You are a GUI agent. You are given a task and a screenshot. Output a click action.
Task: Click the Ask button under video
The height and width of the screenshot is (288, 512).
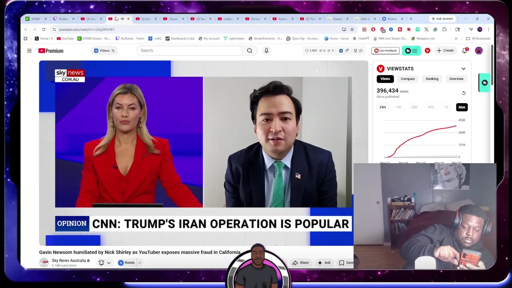(x=324, y=263)
